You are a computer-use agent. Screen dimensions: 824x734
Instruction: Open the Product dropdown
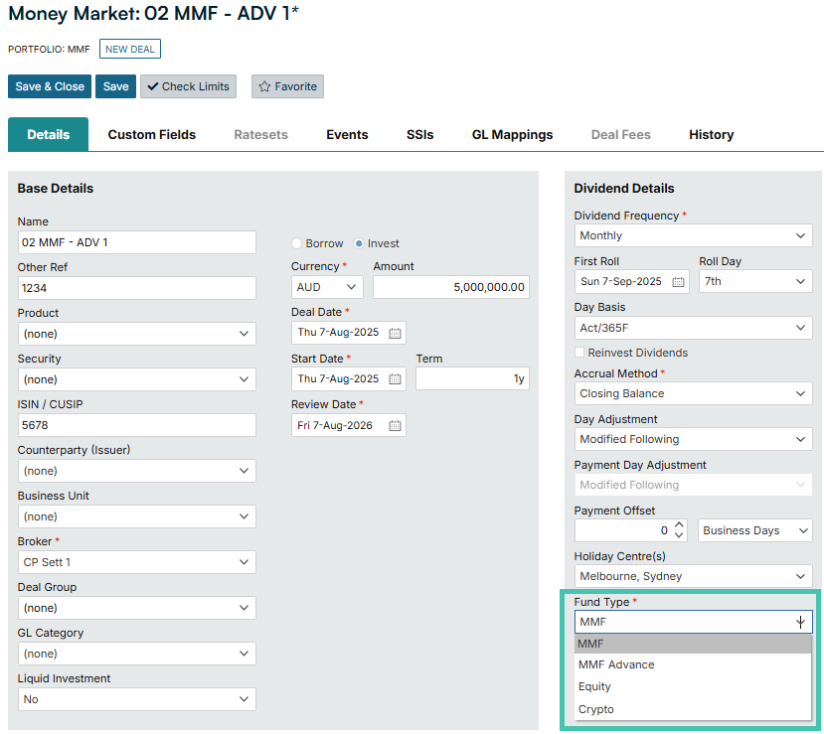136,334
